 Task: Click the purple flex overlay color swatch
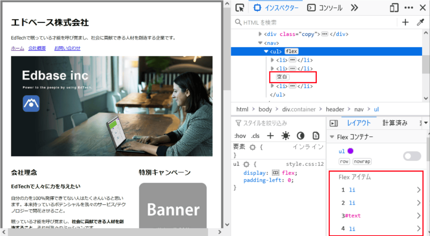click(350, 151)
